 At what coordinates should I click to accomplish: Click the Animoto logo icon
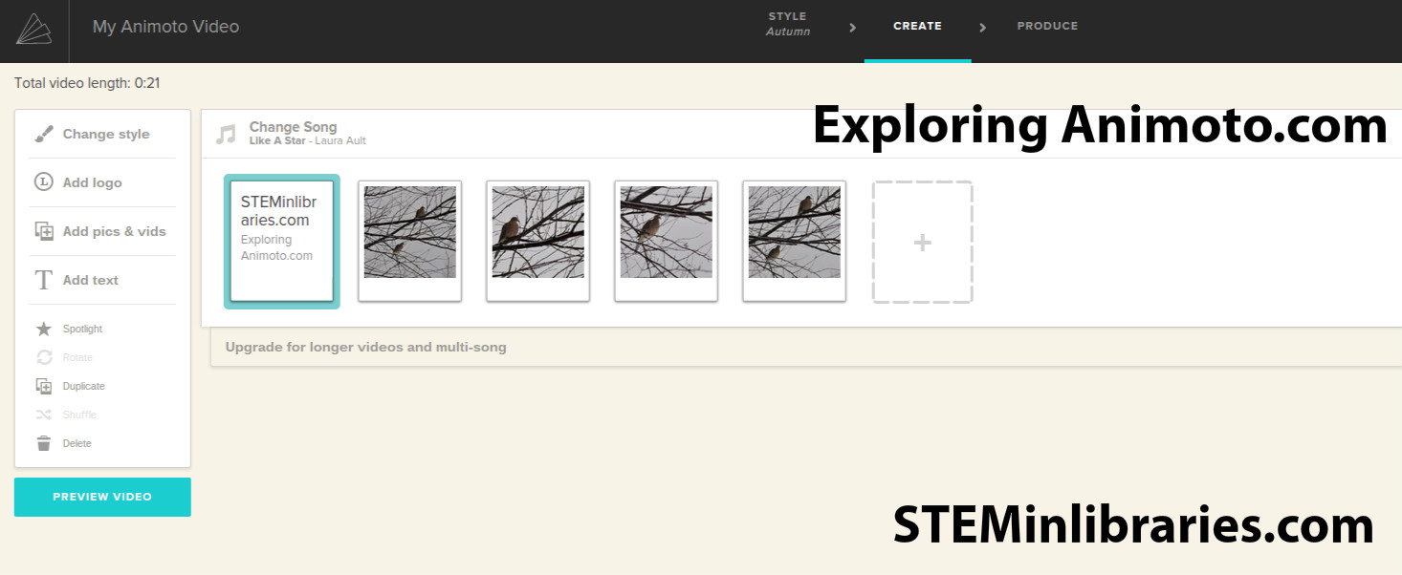33,29
